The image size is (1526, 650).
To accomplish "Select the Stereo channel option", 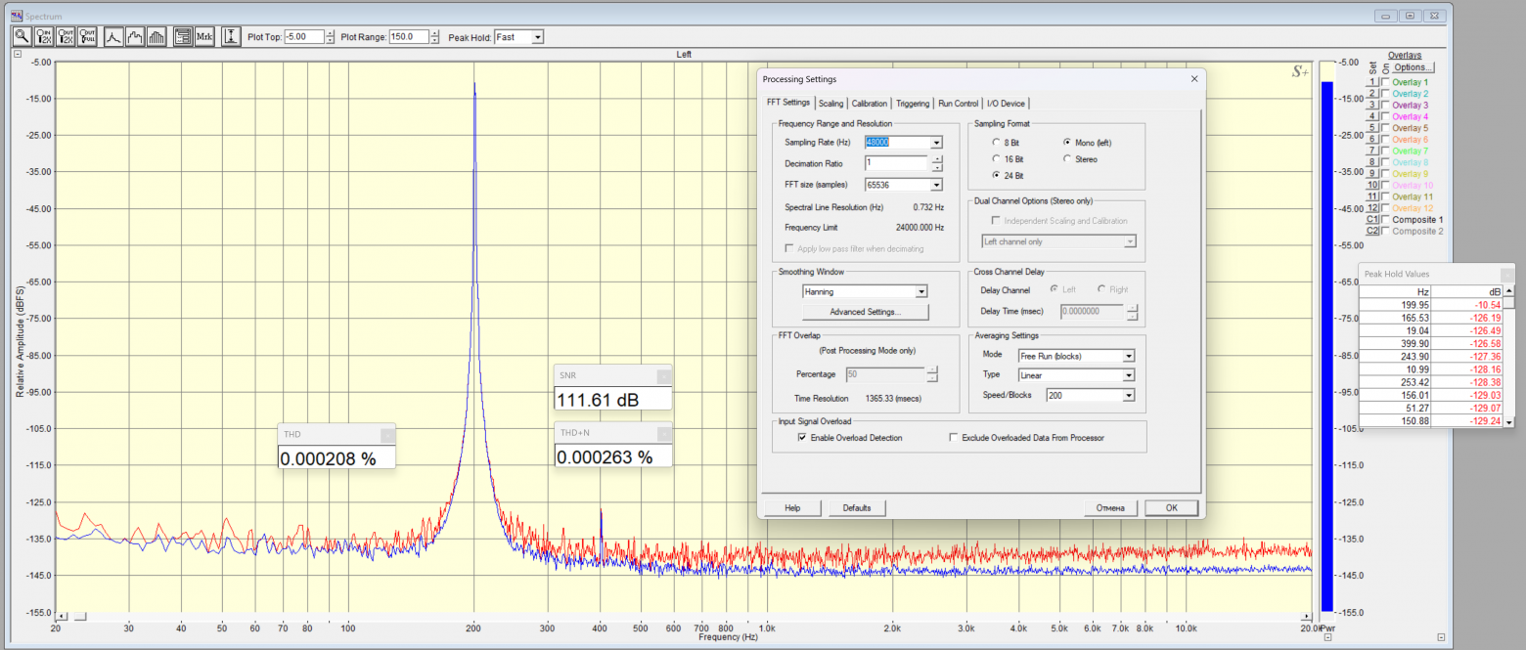I will click(x=1067, y=159).
